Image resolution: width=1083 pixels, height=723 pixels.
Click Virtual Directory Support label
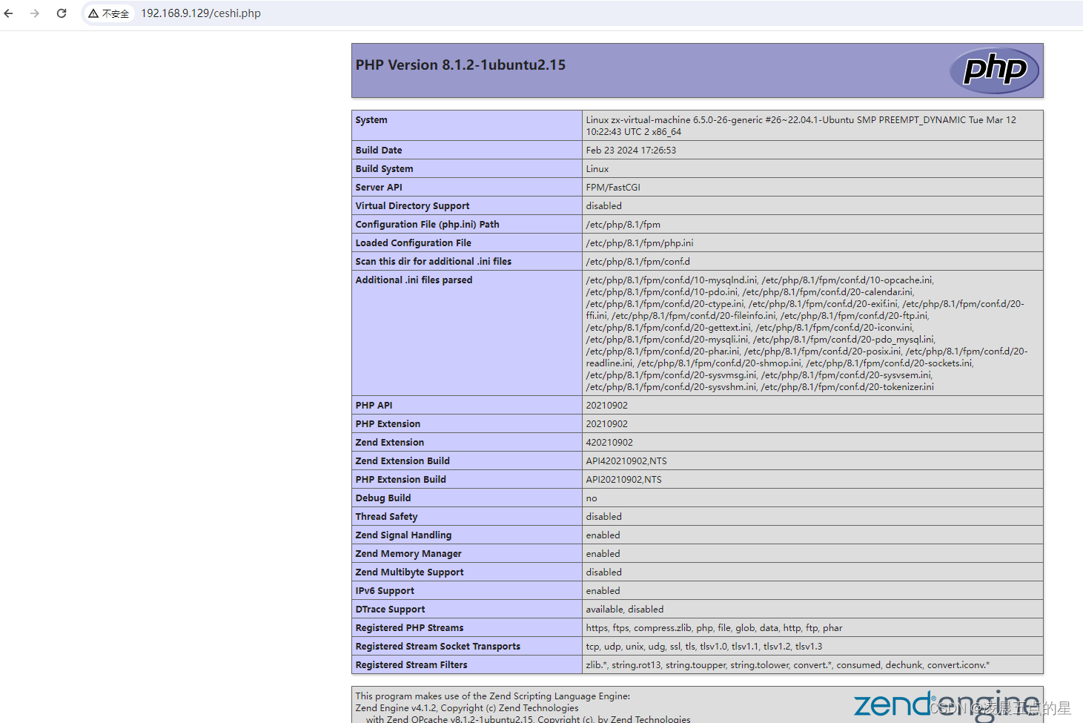coord(412,206)
